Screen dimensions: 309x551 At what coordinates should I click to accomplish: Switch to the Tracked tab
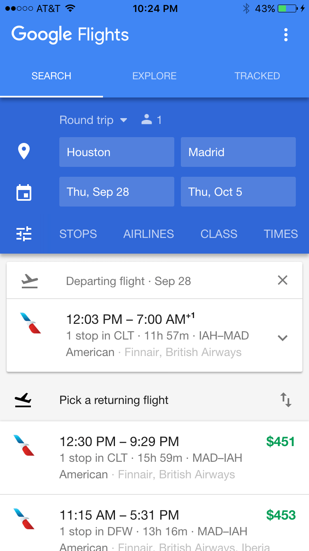pos(257,76)
